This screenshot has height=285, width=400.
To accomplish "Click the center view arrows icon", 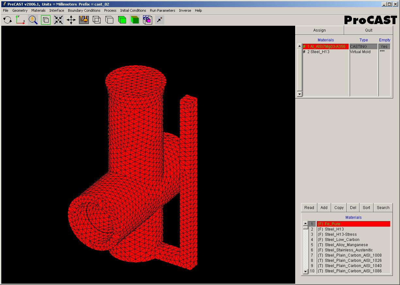I will pos(58,20).
